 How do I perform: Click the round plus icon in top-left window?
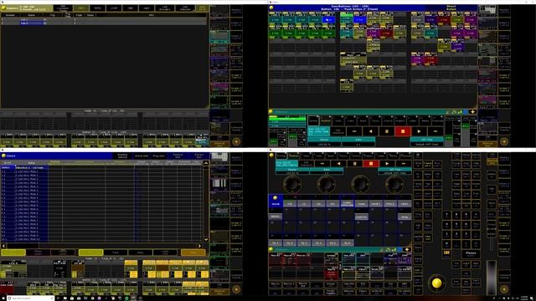236,141
